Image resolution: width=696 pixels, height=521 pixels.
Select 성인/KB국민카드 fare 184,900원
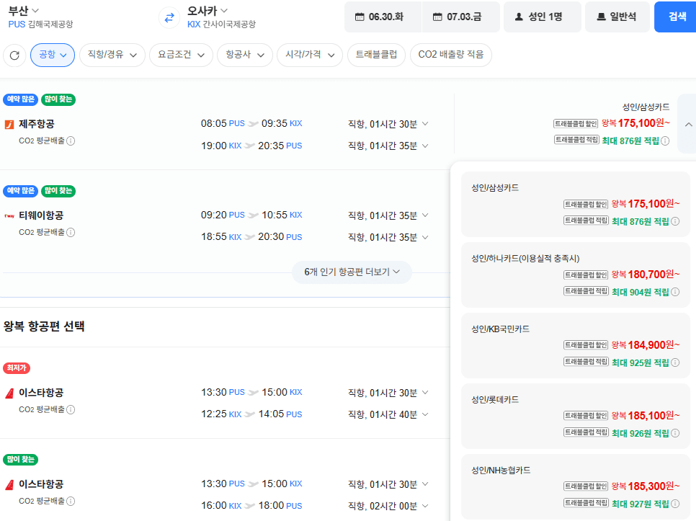[x=575, y=345]
